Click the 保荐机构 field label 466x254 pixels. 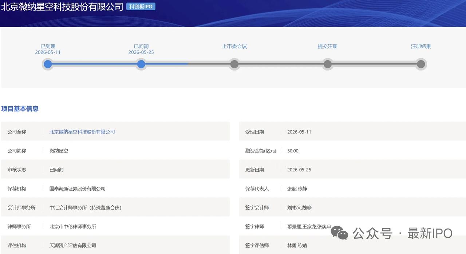(x=17, y=188)
